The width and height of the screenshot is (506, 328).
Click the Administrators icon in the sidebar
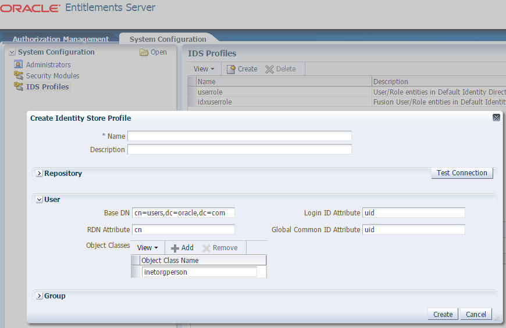[19, 64]
